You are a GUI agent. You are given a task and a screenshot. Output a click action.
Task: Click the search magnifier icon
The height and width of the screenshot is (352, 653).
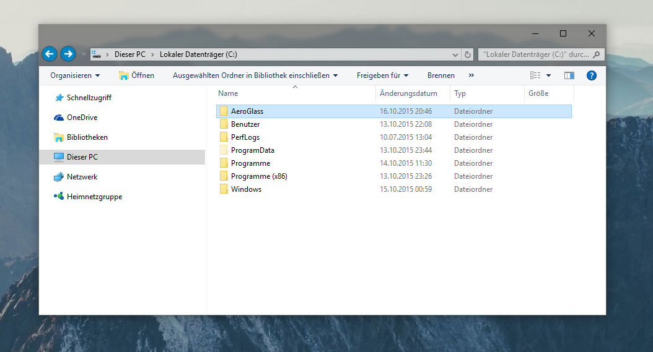click(597, 54)
